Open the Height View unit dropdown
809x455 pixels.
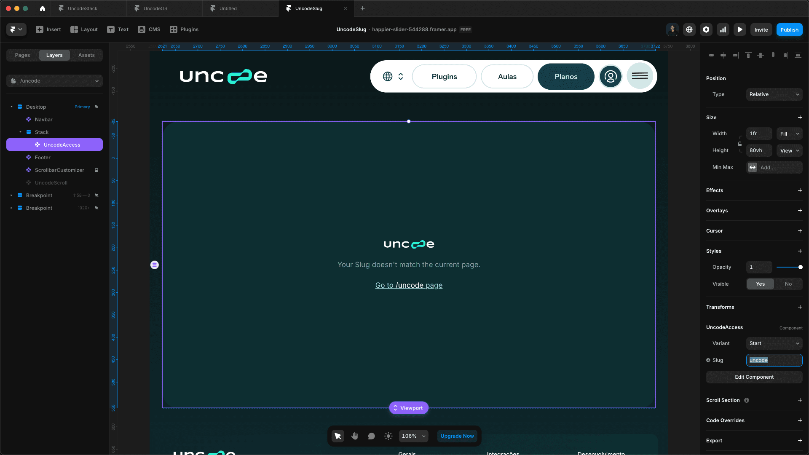click(x=789, y=150)
